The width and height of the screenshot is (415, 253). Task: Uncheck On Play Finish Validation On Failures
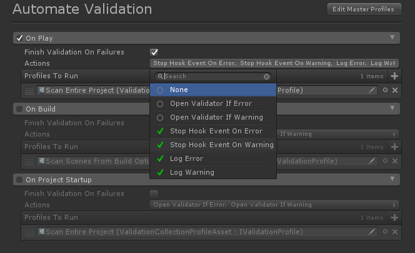pyautogui.click(x=154, y=52)
